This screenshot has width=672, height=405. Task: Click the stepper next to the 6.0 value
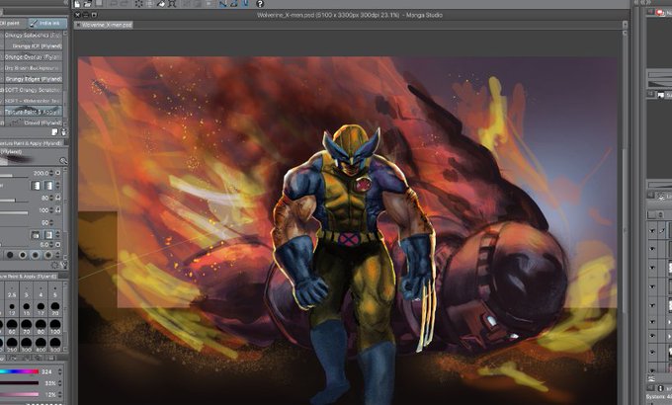(51, 245)
